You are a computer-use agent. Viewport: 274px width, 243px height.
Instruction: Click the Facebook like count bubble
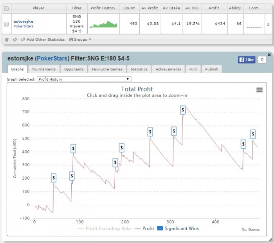262,60
